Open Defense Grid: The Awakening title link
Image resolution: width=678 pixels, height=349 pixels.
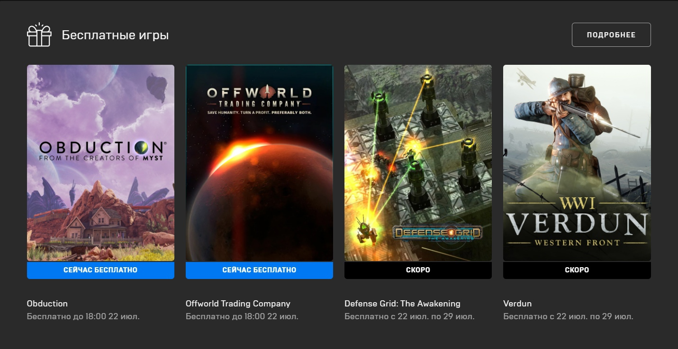tap(402, 304)
